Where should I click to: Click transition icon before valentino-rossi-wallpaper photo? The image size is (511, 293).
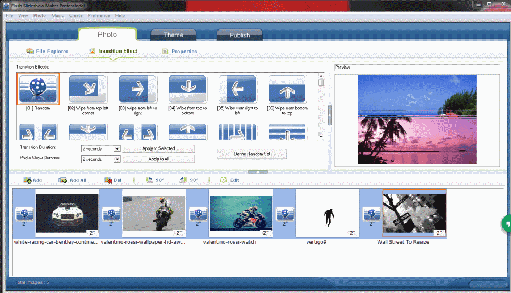111,214
